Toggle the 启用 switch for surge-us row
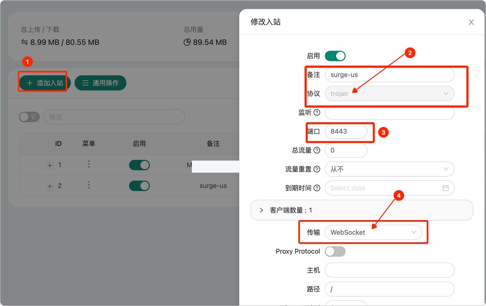Screen dimensions: 486x306 coord(139,186)
